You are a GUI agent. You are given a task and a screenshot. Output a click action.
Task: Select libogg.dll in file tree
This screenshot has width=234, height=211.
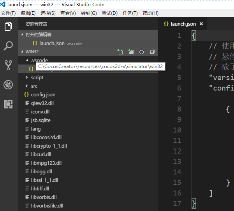pyautogui.click(x=88, y=171)
